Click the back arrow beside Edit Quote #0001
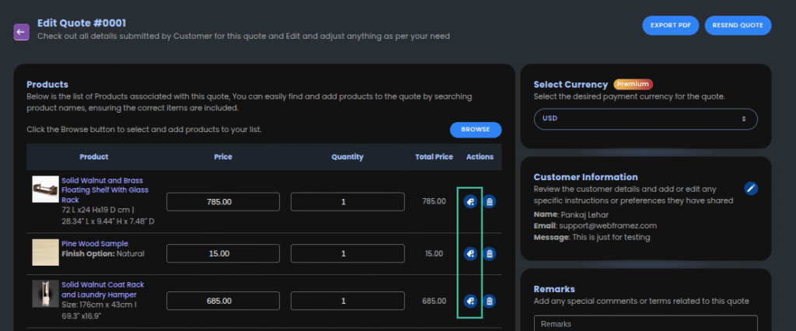Screen dimensions: 796x331 coord(21,32)
